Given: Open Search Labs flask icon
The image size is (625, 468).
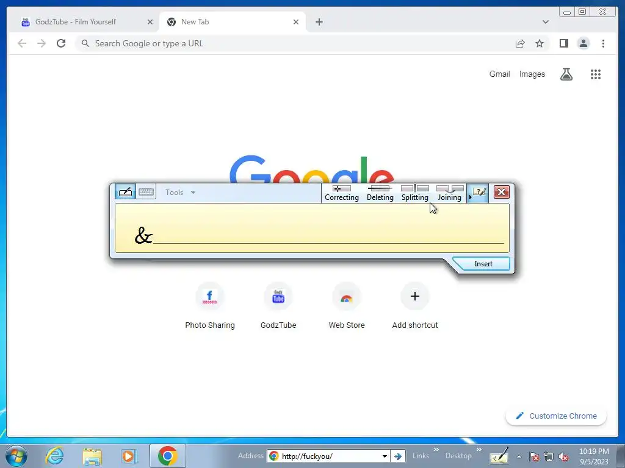Looking at the screenshot, I should point(566,74).
